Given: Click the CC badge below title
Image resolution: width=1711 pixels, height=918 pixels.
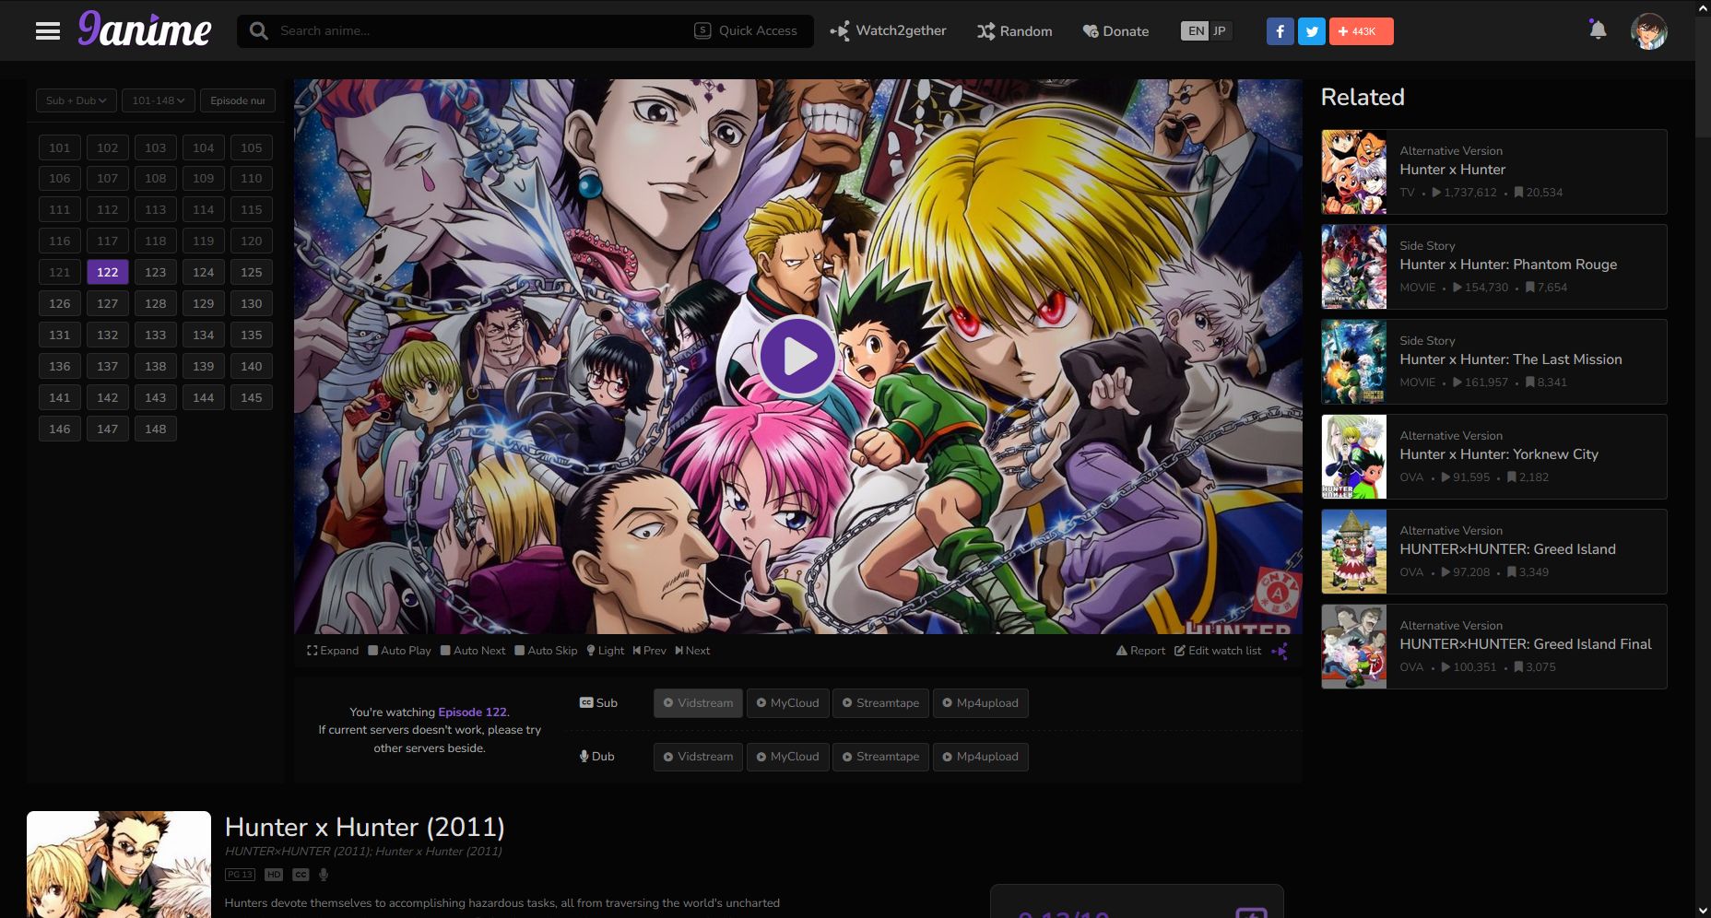Looking at the screenshot, I should click(301, 874).
